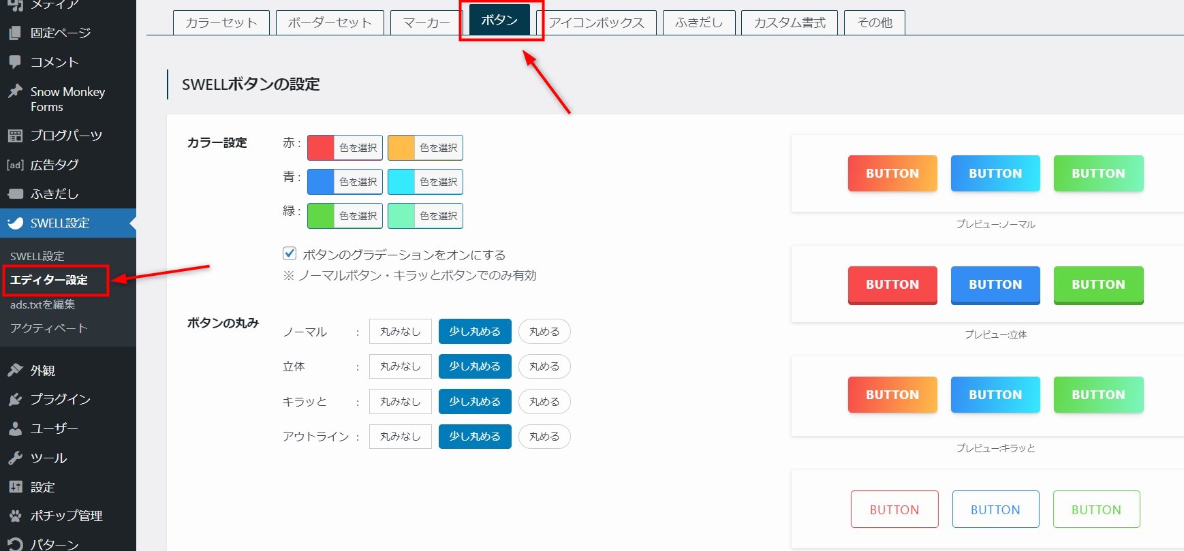Select 少し丸める for アウトライン button
This screenshot has width=1184, height=551.
coord(475,437)
